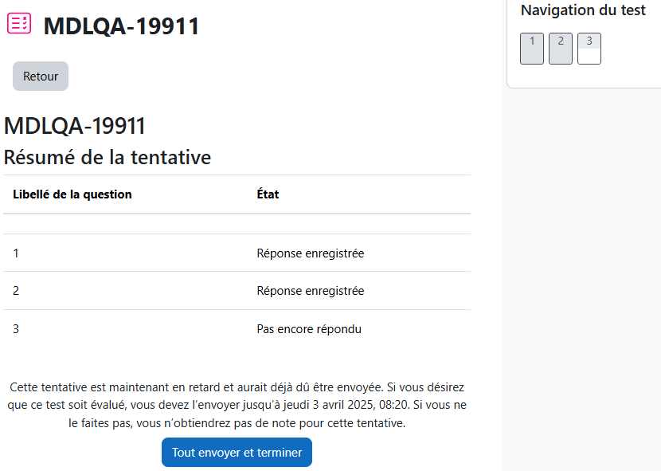Click the MDLQA-19911 heading below Retour
This screenshot has width=661, height=471.
pos(75,126)
